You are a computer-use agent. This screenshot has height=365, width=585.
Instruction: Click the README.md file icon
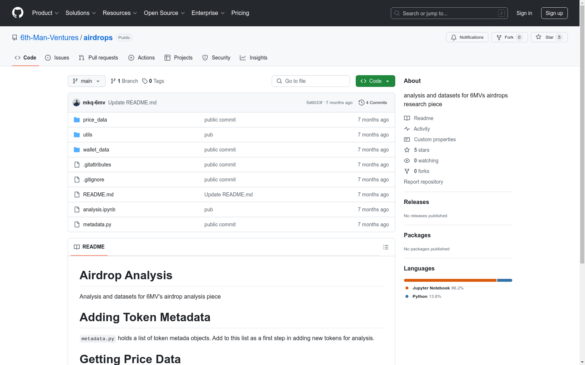coord(77,195)
